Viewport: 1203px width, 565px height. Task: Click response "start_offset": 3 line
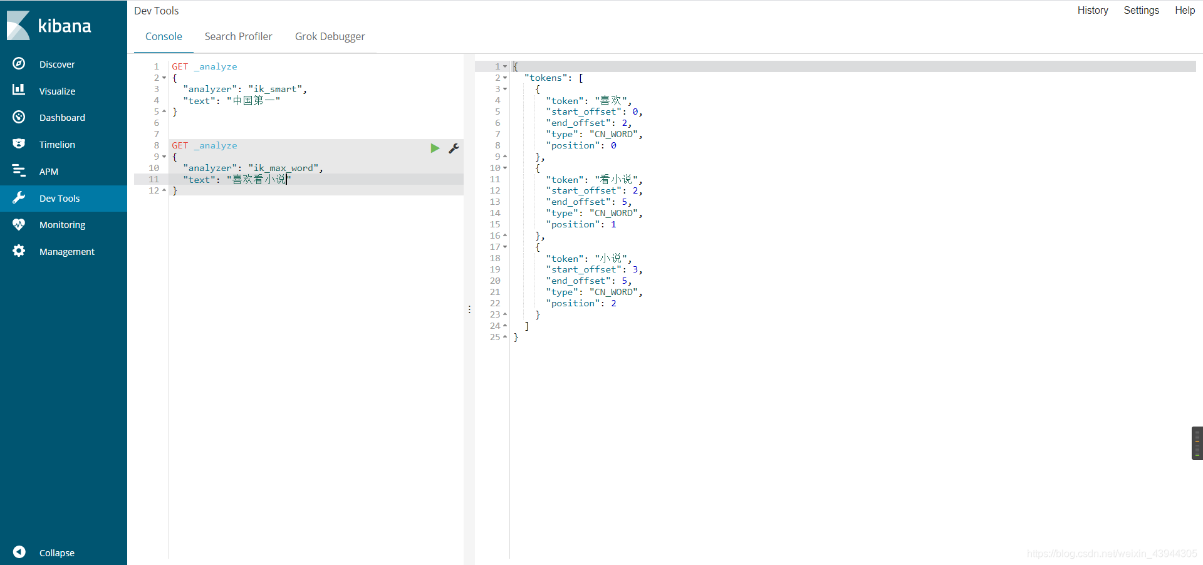point(594,269)
